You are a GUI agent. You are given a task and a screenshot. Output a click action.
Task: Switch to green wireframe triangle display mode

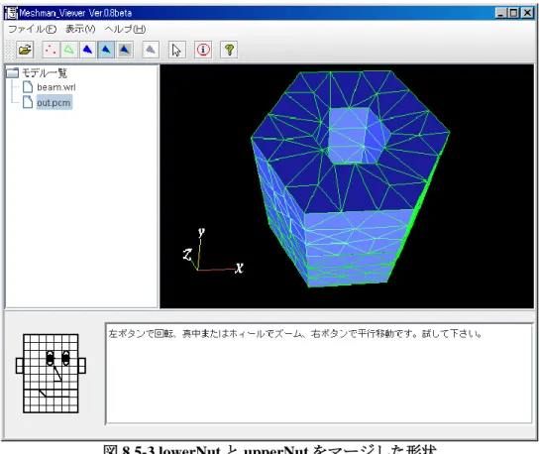69,50
